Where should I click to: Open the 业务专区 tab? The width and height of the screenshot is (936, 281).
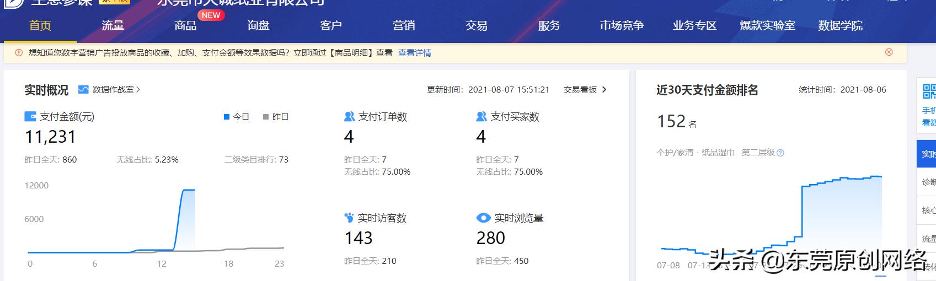point(695,25)
